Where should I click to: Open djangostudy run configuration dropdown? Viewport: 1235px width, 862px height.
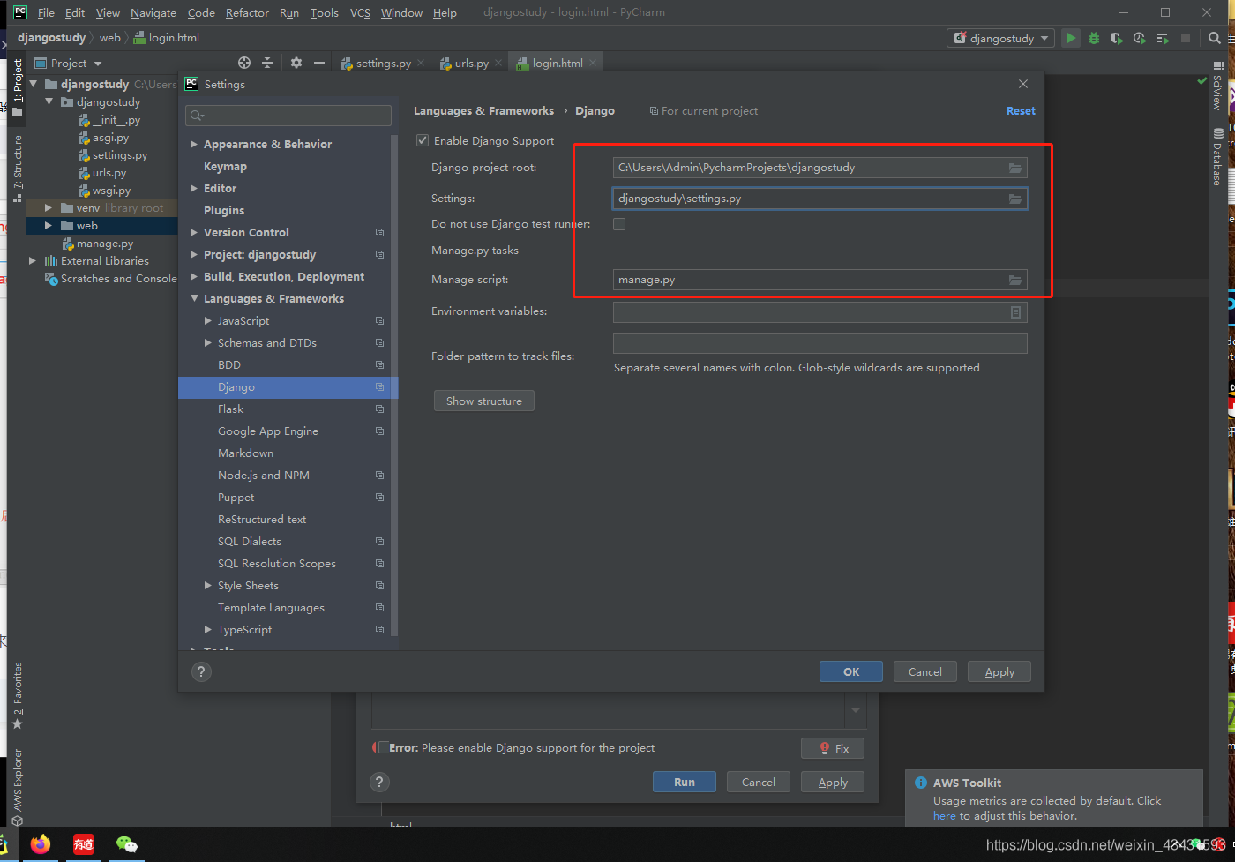click(1001, 38)
